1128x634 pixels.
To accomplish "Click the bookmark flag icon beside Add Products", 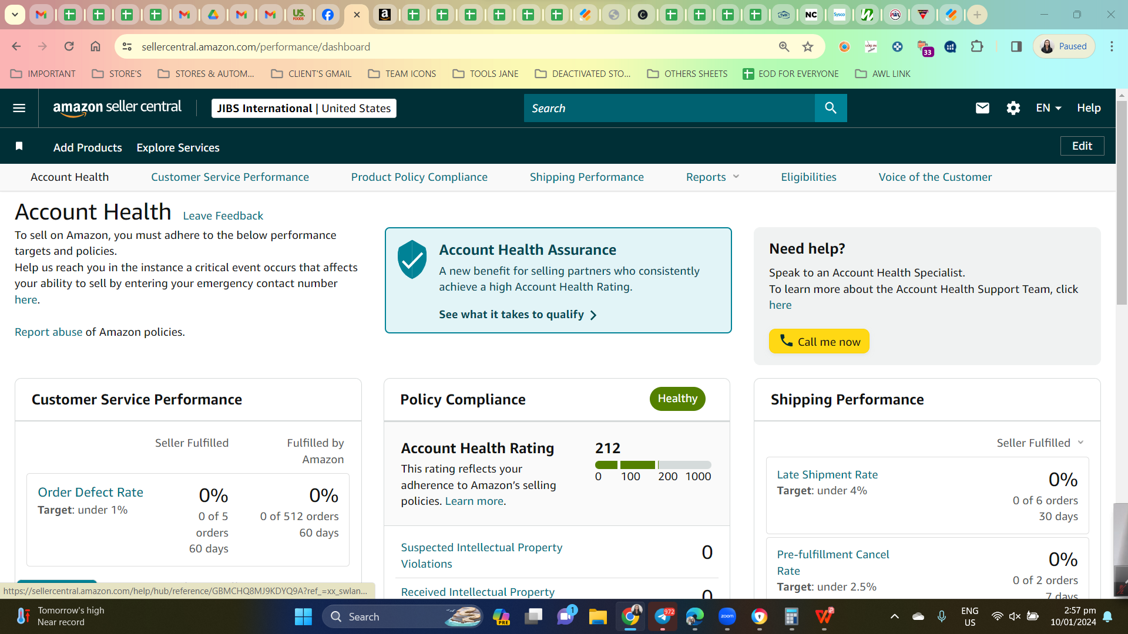I will [x=19, y=146].
